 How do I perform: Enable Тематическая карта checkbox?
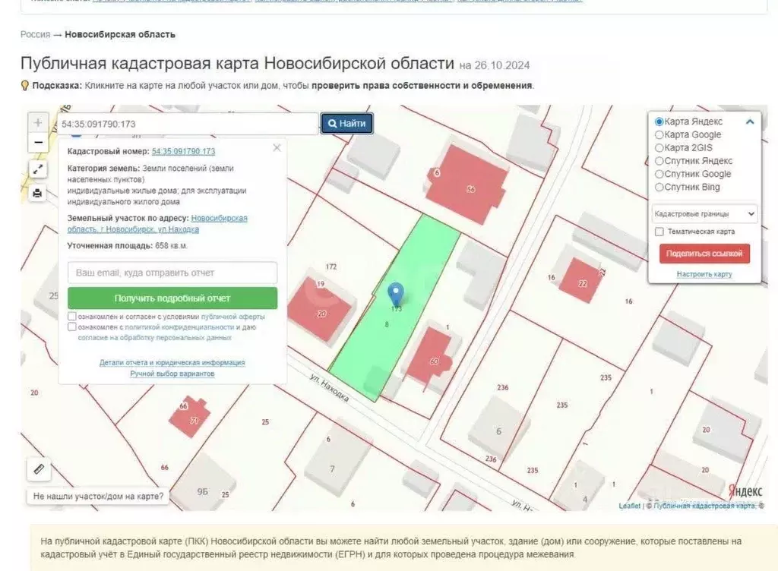657,232
